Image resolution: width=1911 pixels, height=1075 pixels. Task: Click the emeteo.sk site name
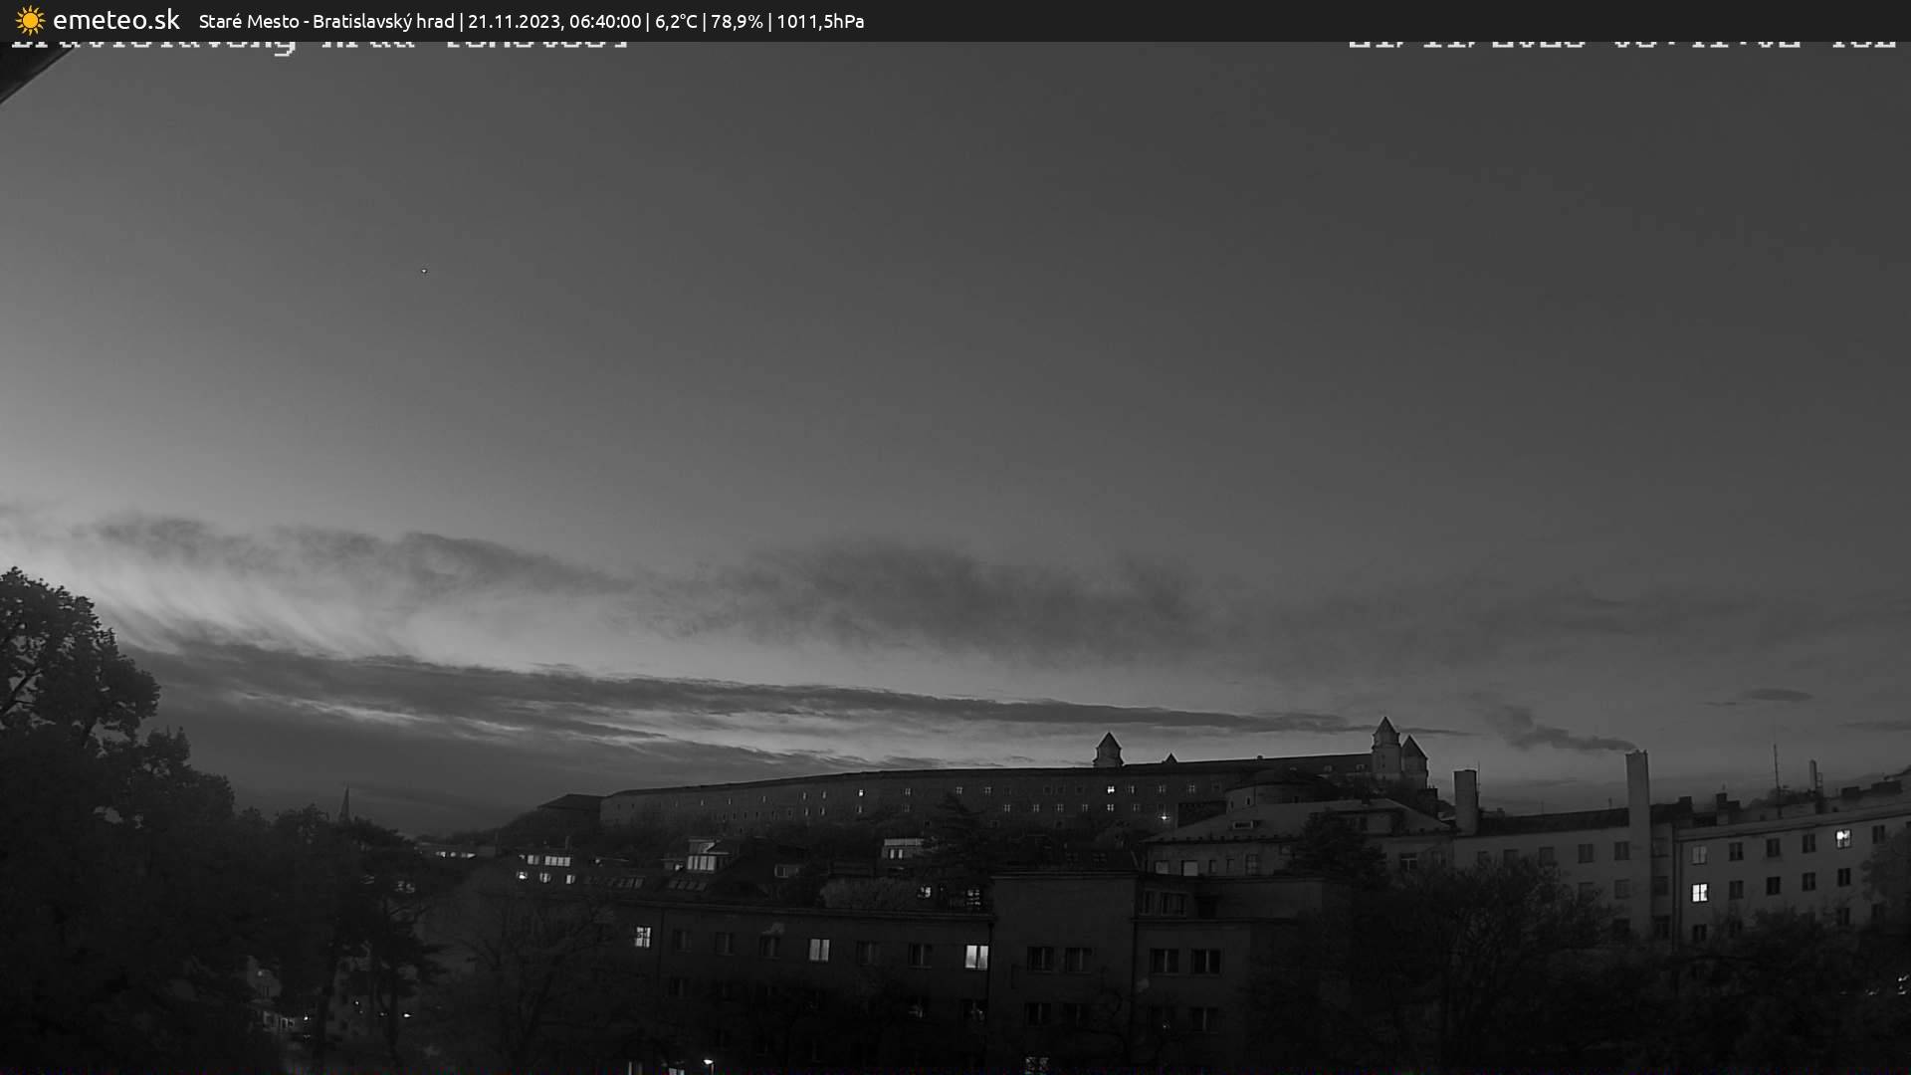click(115, 20)
